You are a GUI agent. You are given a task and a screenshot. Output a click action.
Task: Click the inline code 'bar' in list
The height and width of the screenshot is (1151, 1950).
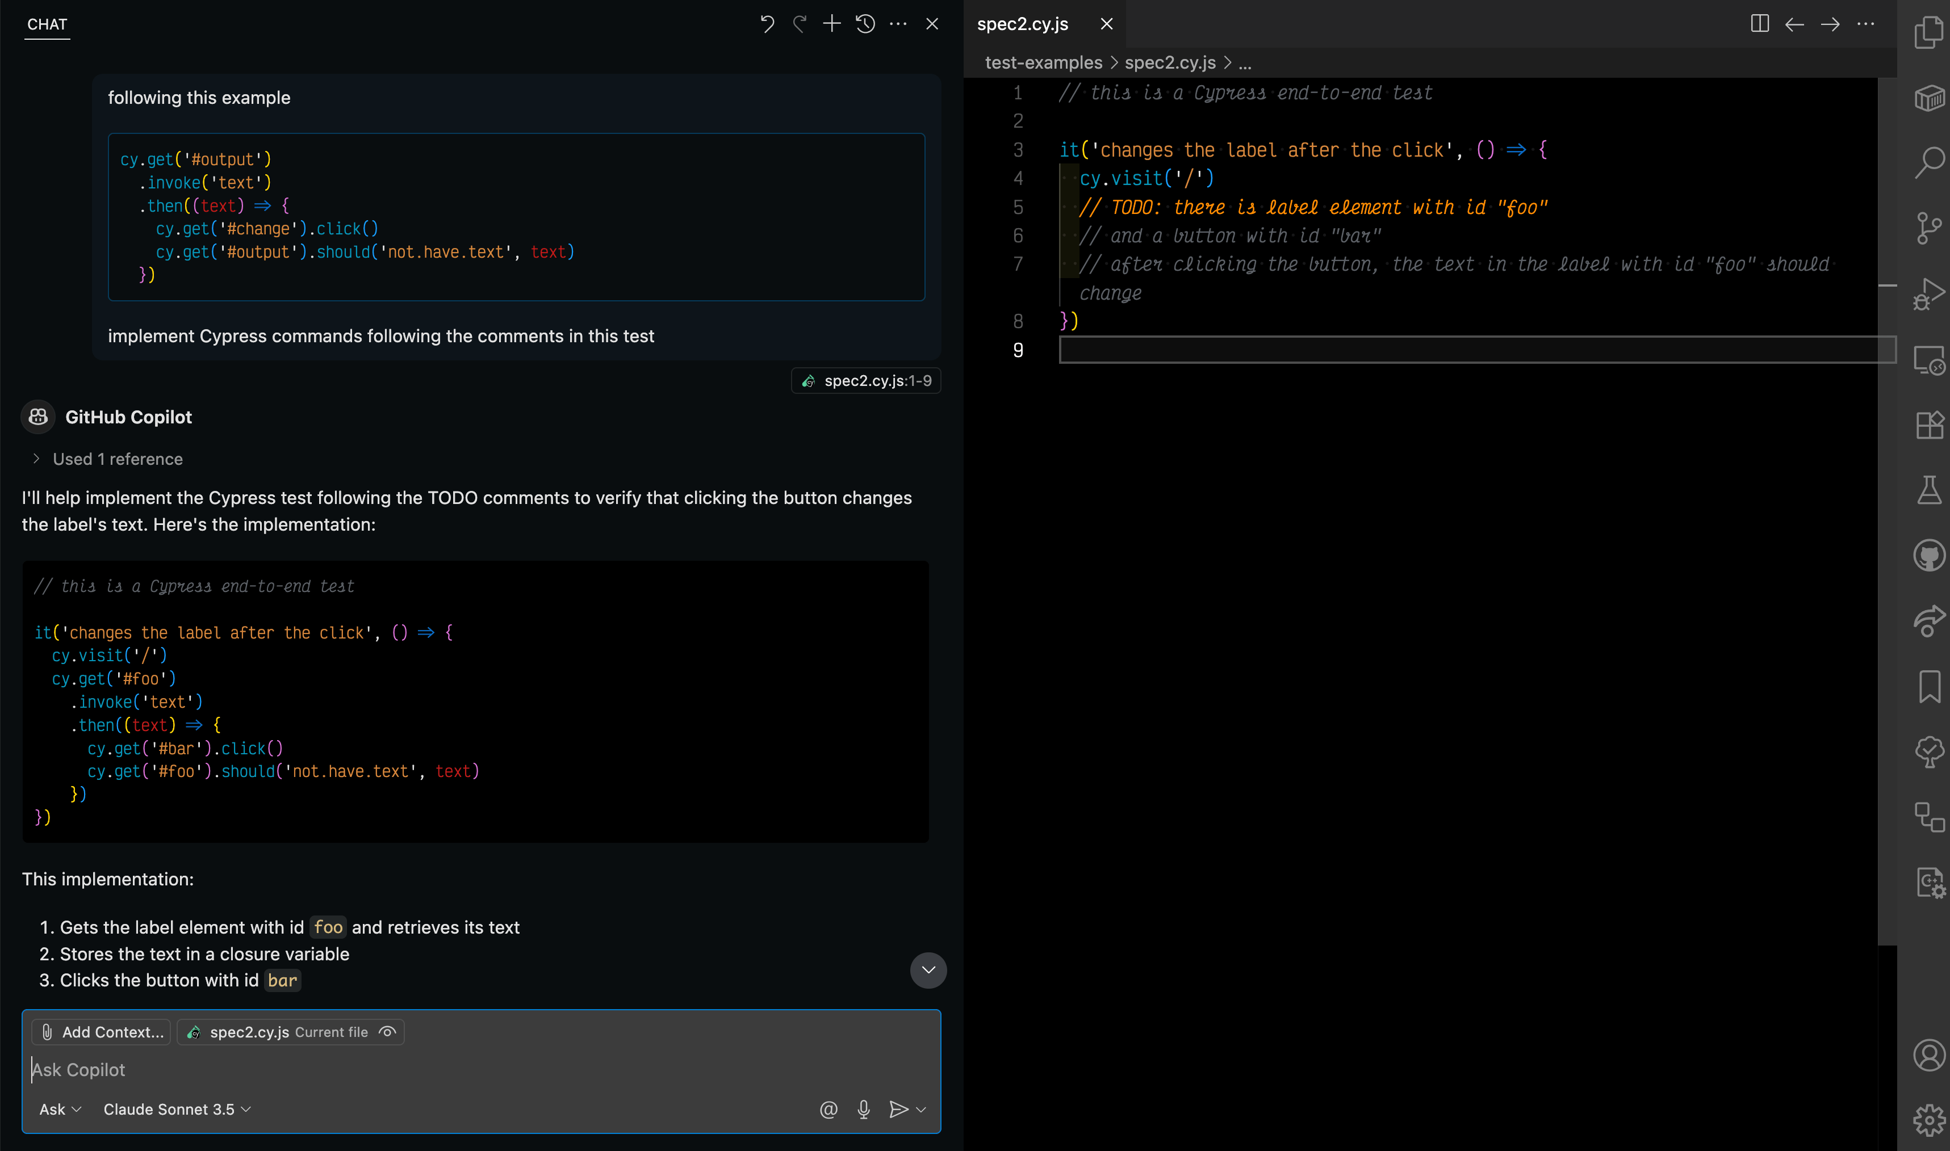pos(282,980)
